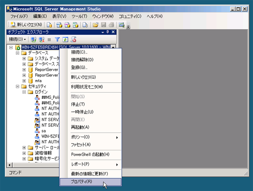Click the filter funnel icon

[57, 39]
